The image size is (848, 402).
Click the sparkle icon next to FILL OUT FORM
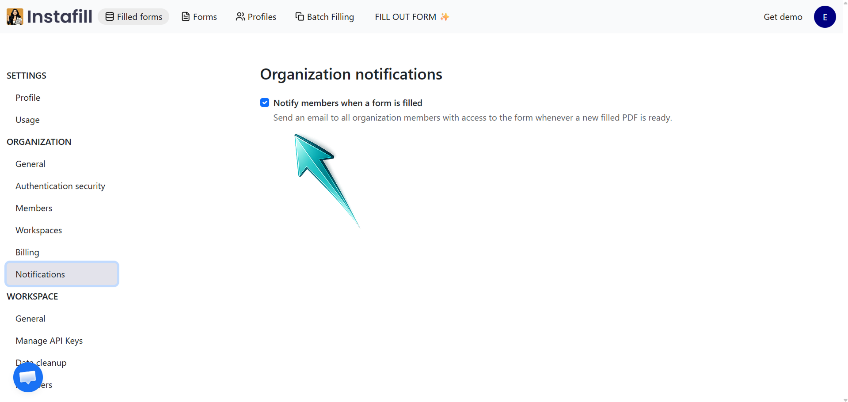444,16
